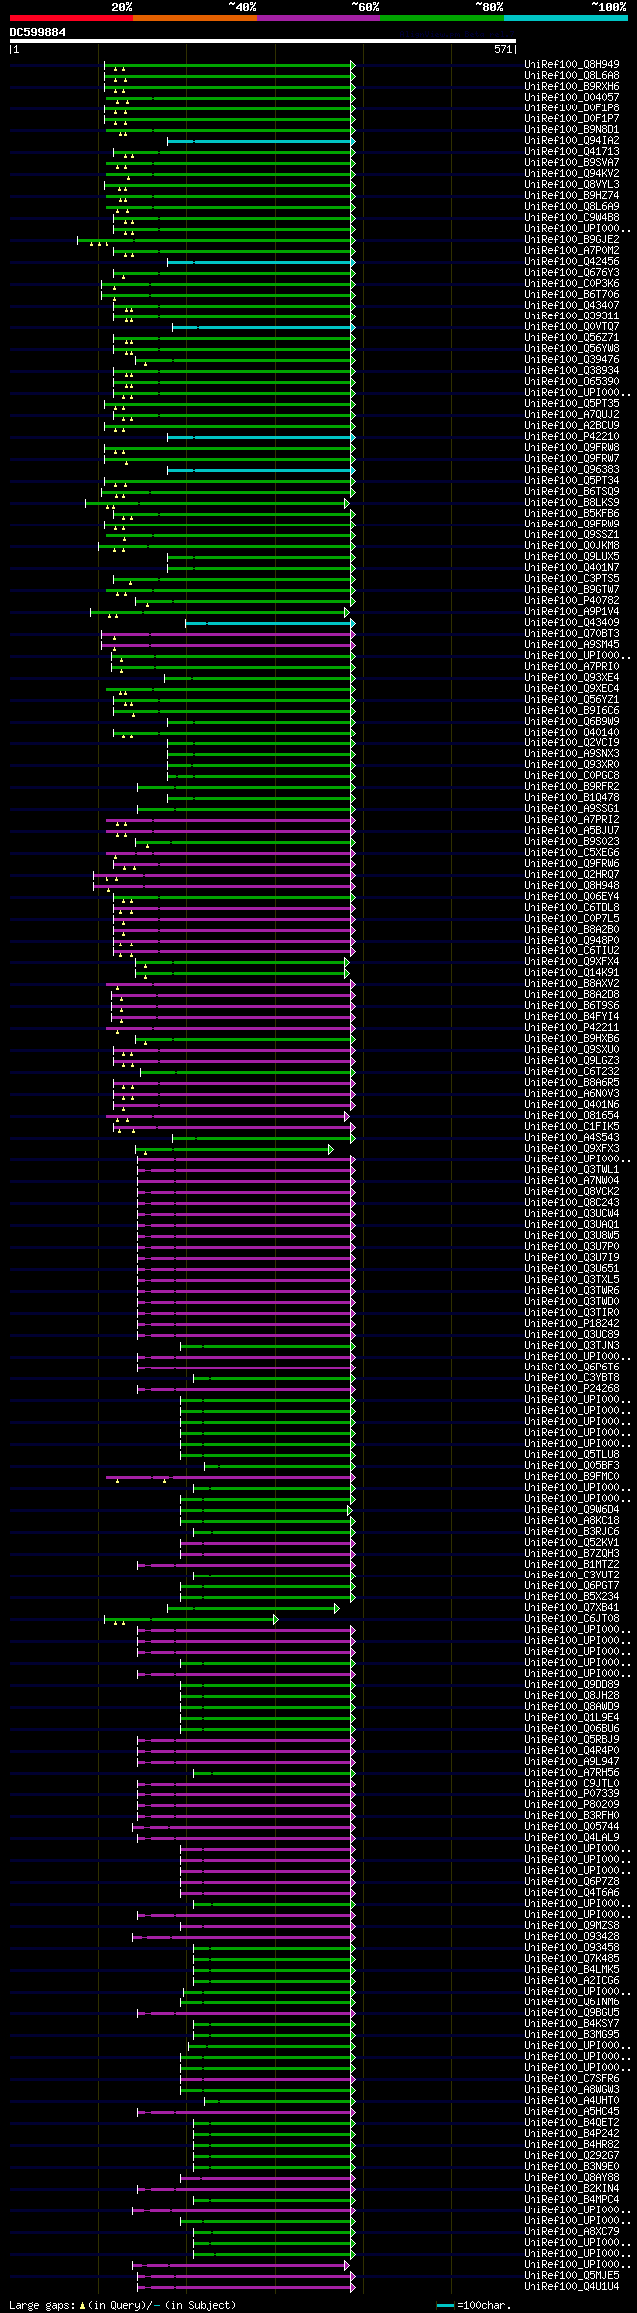Select hit label UniRef100_Q8H949

[571, 65]
